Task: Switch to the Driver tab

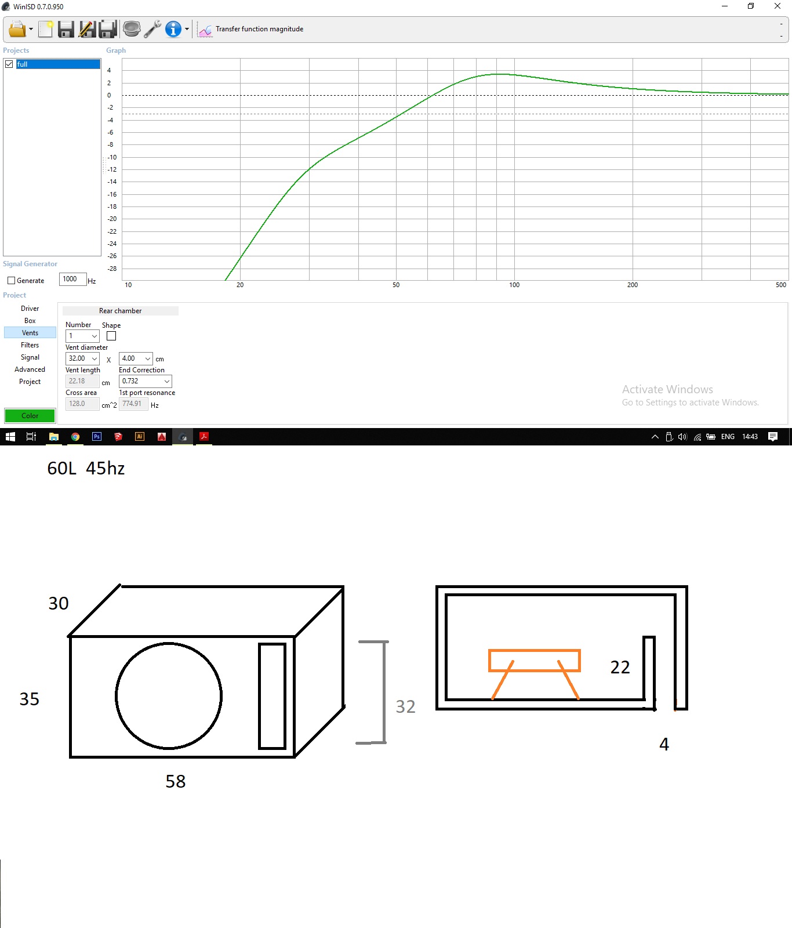Action: [30, 309]
